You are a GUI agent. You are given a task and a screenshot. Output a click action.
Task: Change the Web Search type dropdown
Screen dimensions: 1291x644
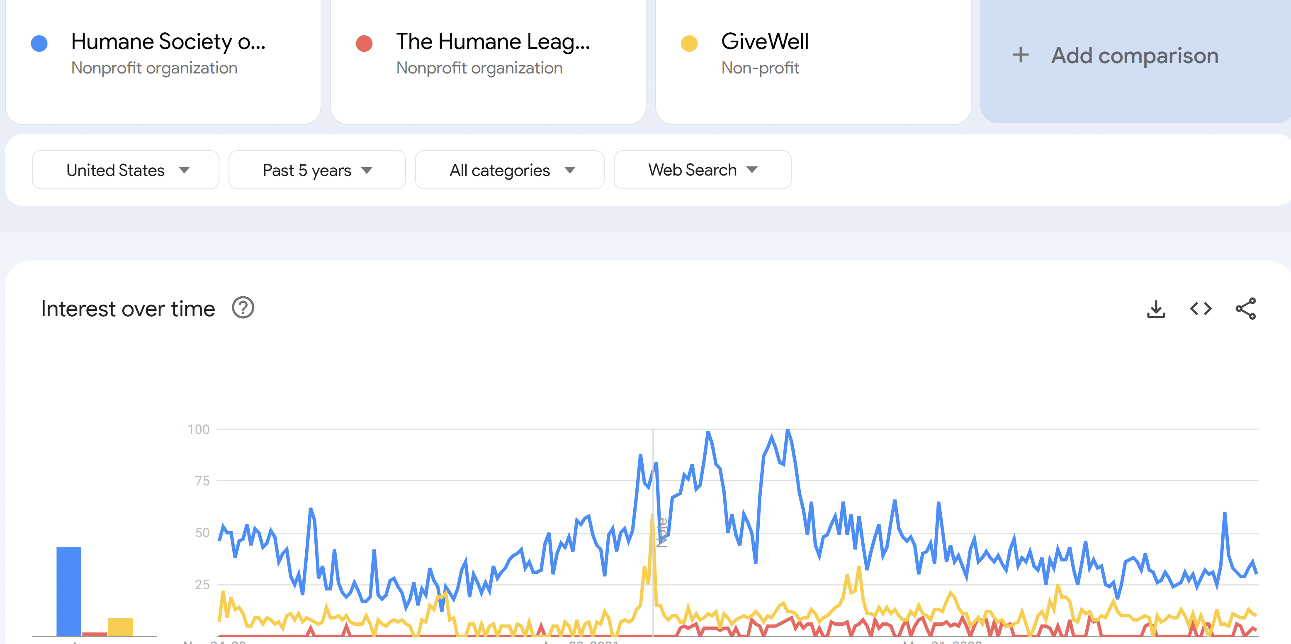tap(702, 170)
